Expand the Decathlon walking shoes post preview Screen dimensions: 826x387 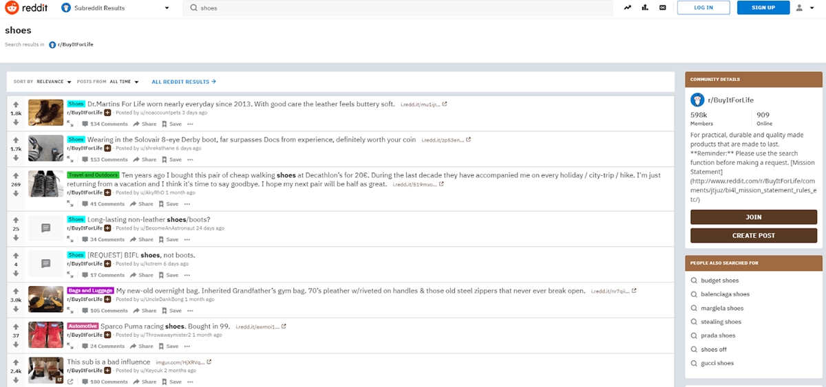70,204
